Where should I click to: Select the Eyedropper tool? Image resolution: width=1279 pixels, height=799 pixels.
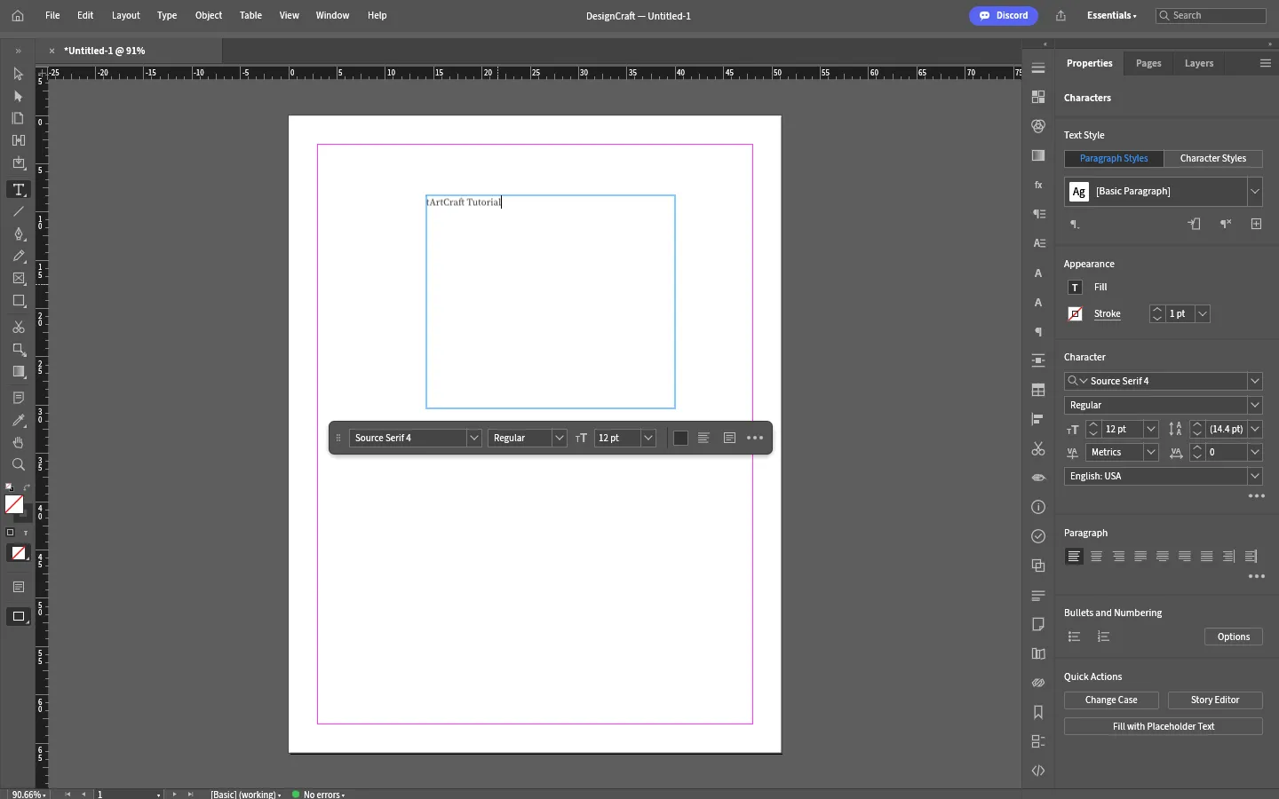click(19, 421)
